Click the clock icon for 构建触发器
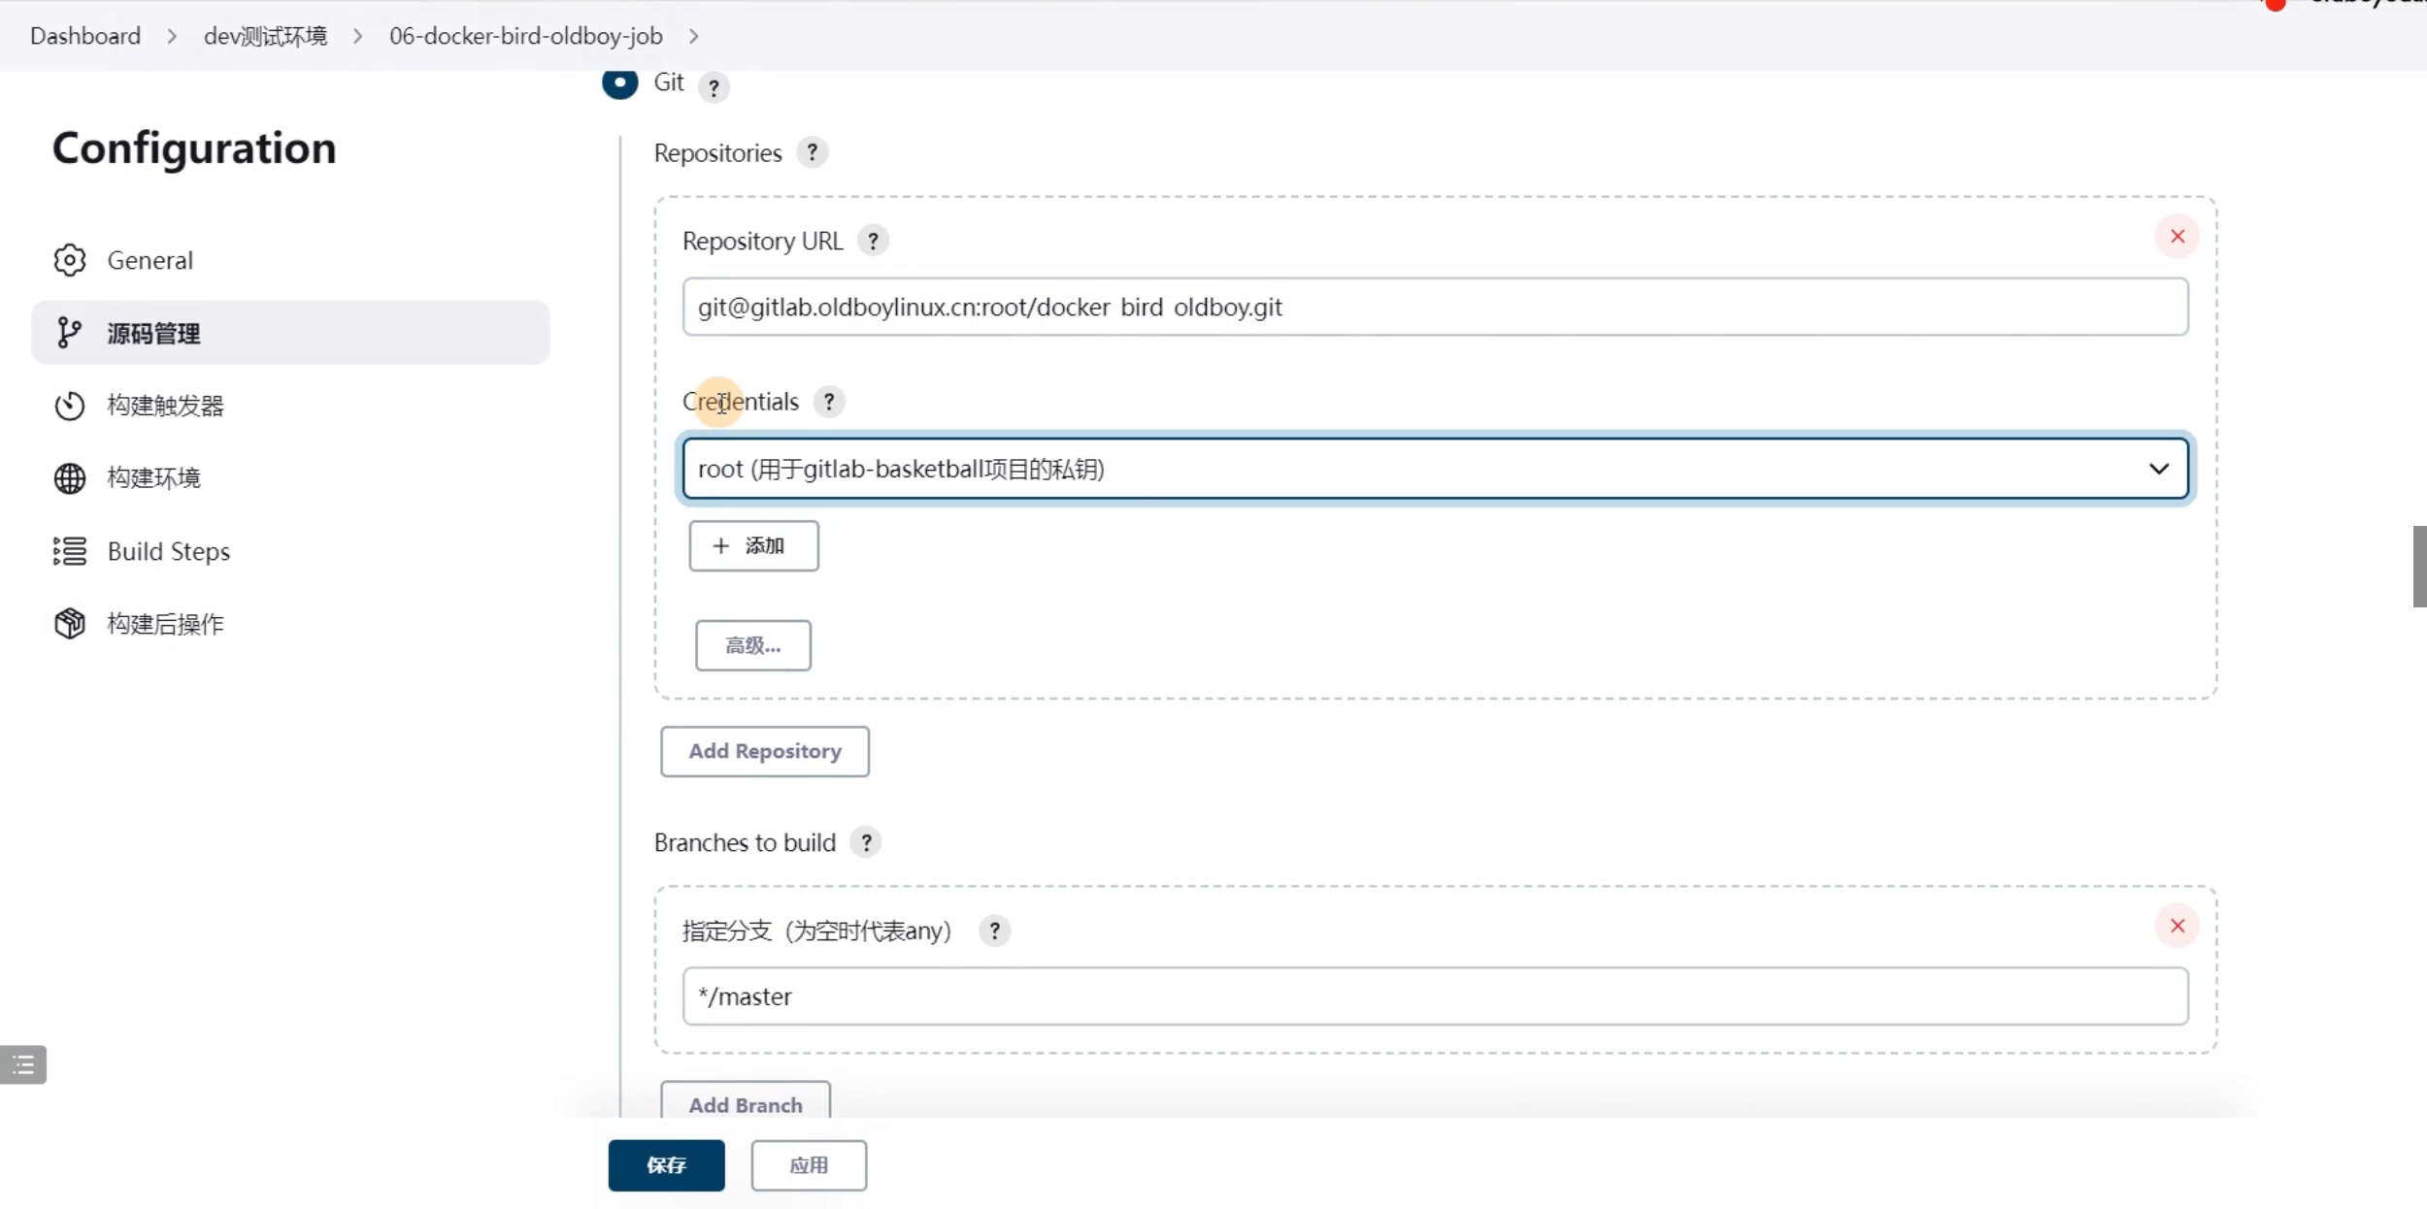The height and width of the screenshot is (1209, 2427). pyautogui.click(x=70, y=406)
